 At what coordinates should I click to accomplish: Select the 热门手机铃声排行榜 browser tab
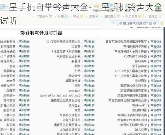[134, 23]
